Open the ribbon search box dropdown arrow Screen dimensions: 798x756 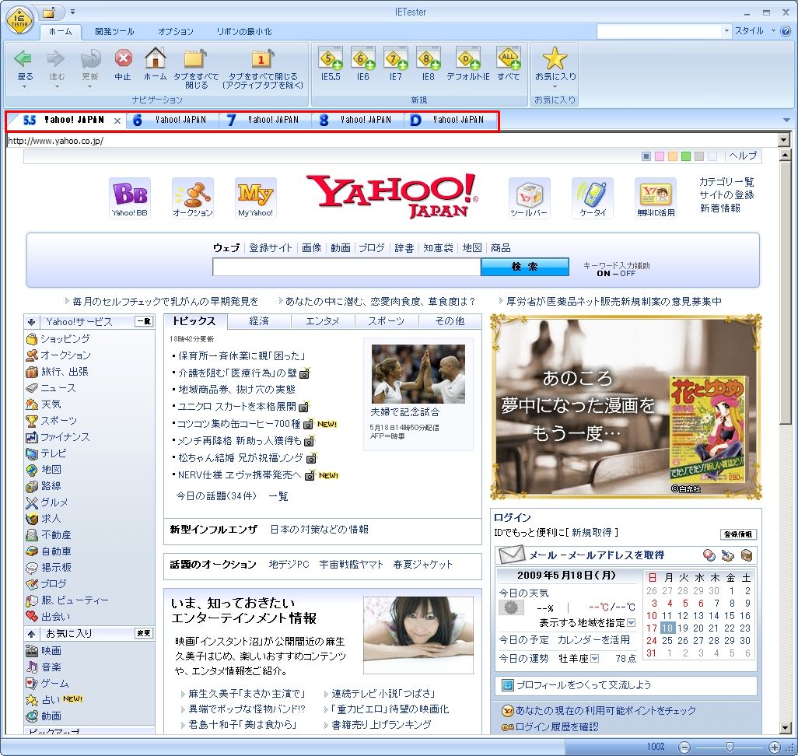726,31
